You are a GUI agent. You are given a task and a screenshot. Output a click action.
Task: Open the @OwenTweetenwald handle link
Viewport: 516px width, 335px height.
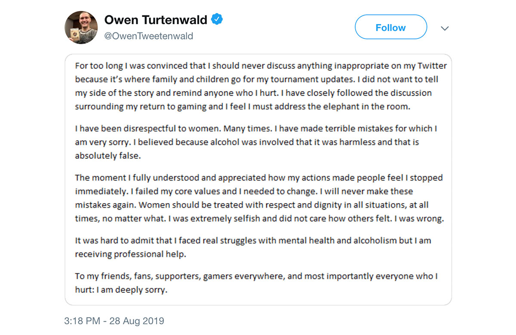[x=149, y=36]
